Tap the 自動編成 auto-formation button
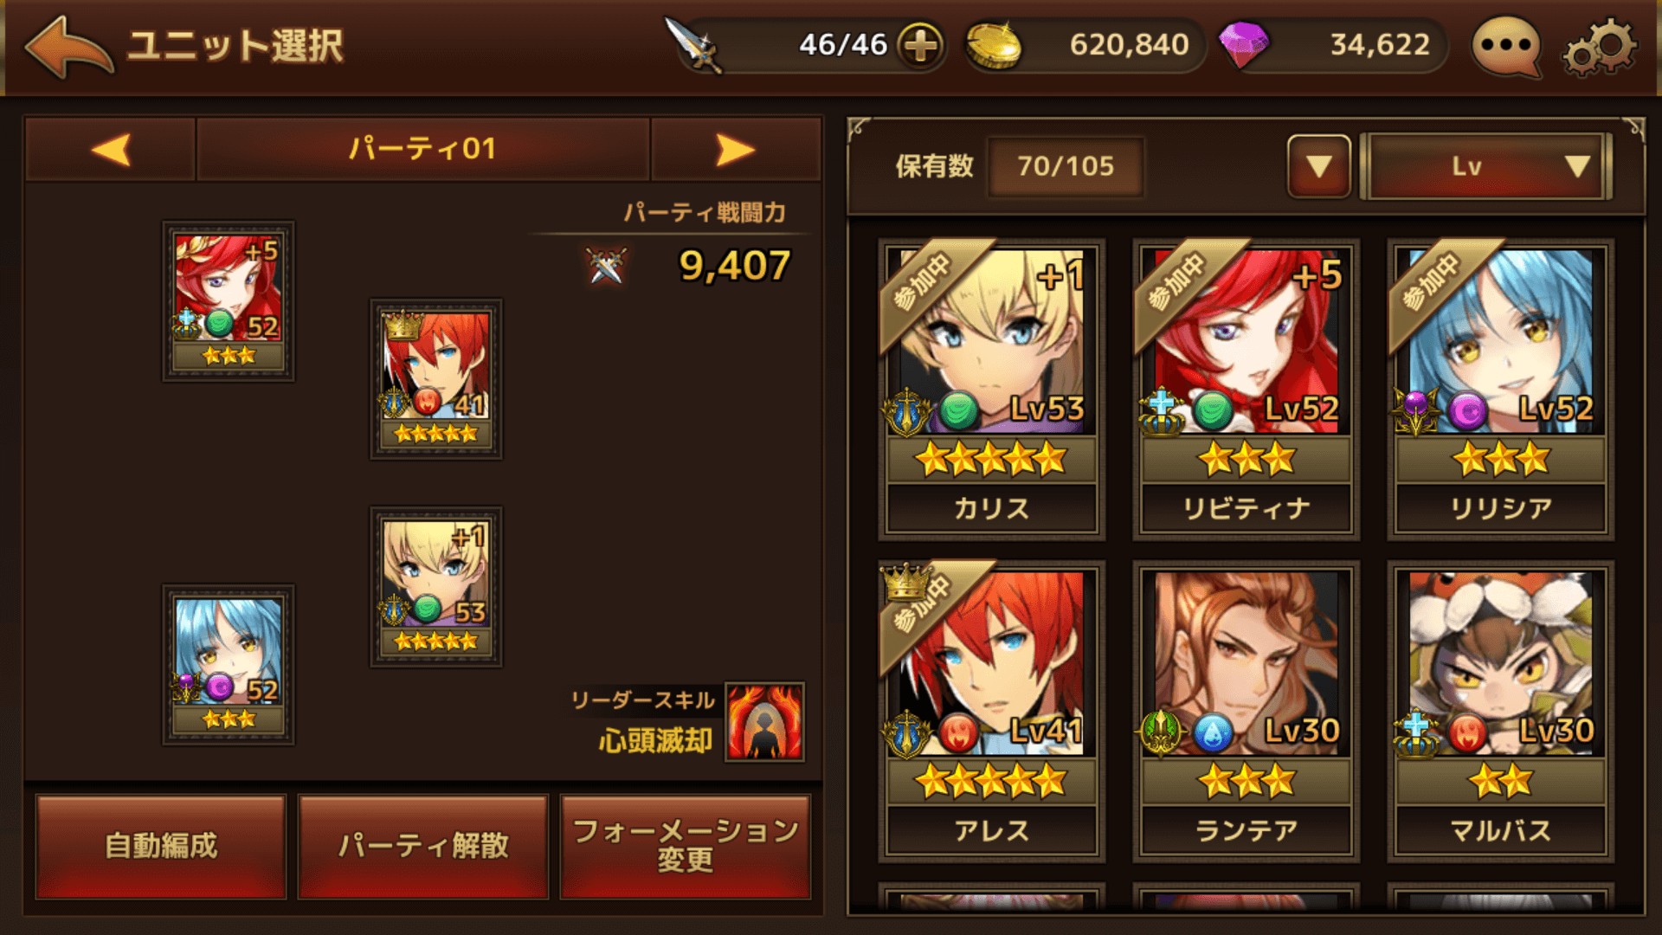Image resolution: width=1662 pixels, height=935 pixels. click(x=161, y=846)
